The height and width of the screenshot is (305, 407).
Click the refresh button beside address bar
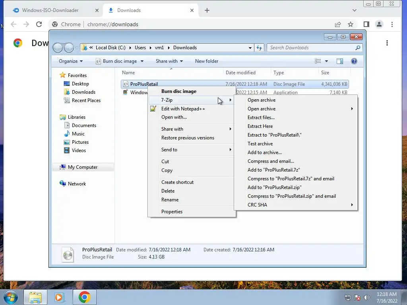(259, 48)
